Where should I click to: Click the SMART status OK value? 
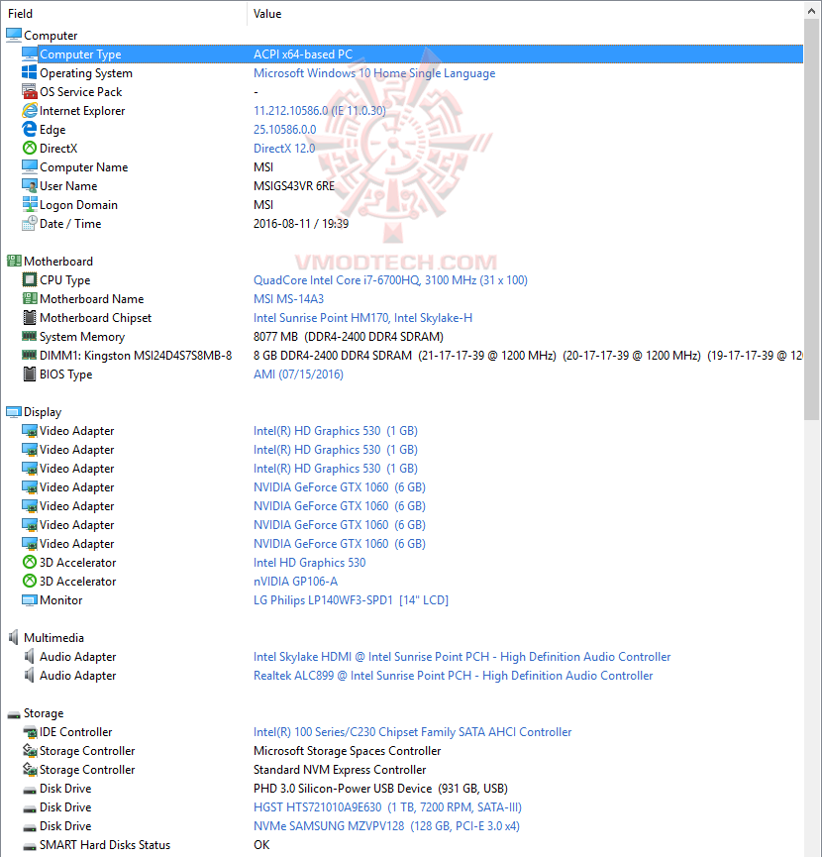[x=261, y=845]
